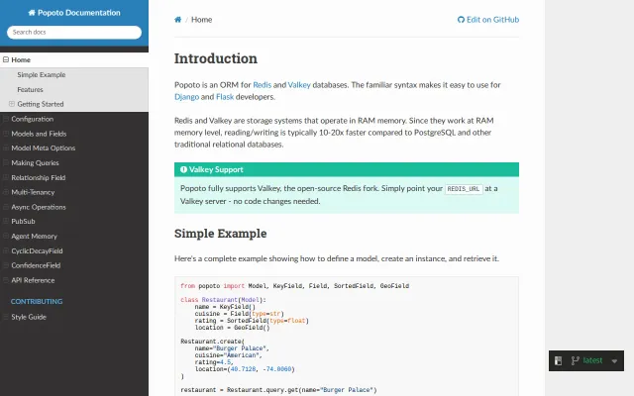Image resolution: width=634 pixels, height=396 pixels.
Task: Expand the Async Operations toggle
Action: tap(6, 207)
